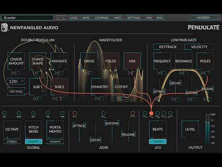Select the MOD modulation source icon
This screenshot has height=167, width=222.
coord(19,113)
